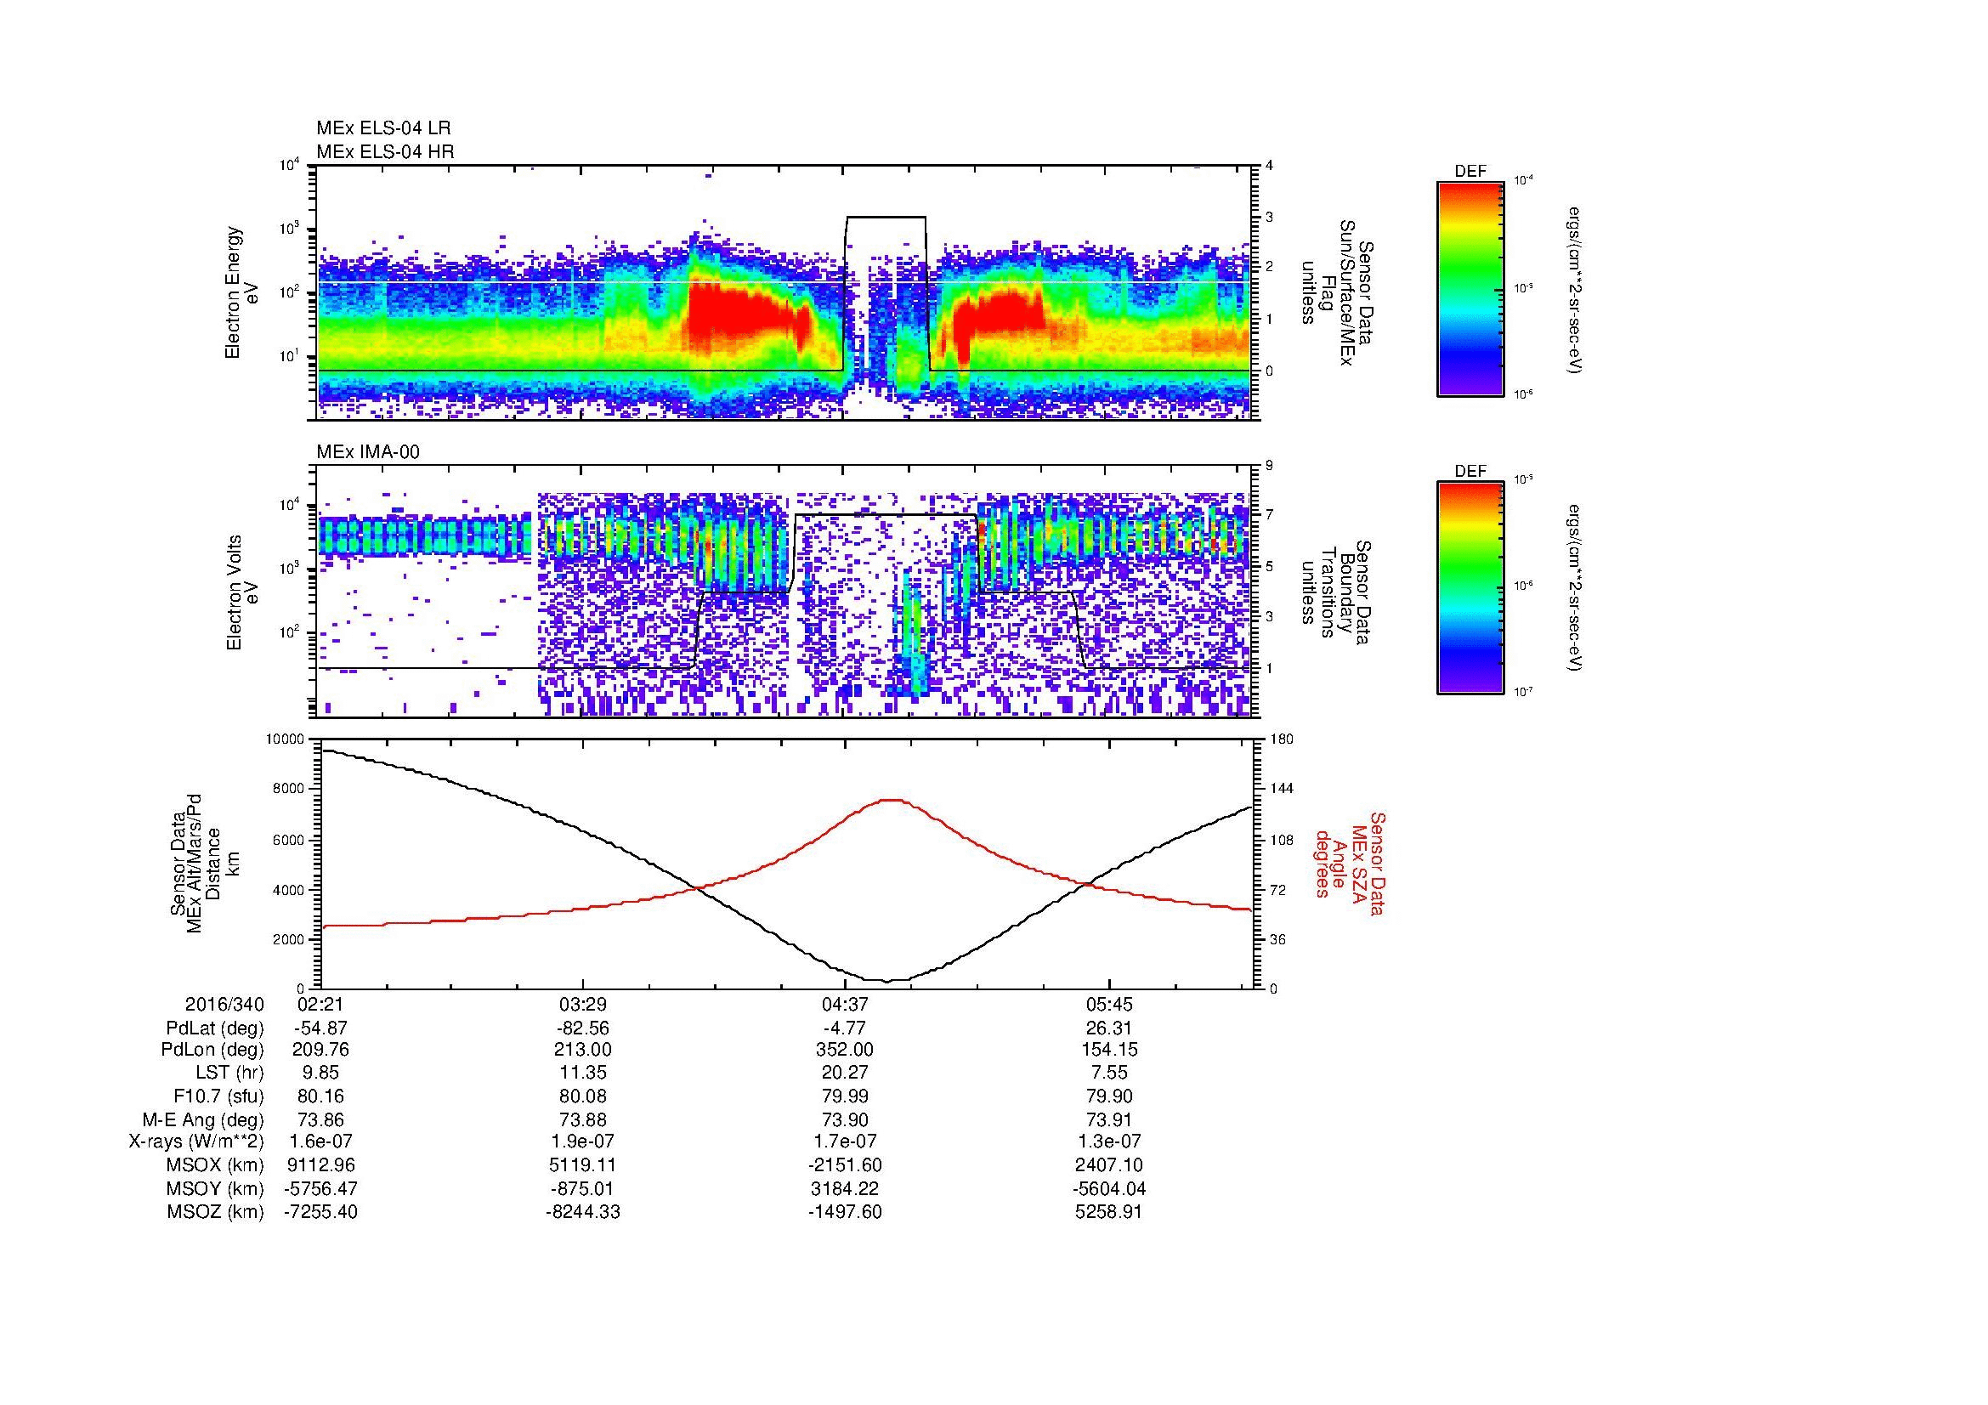Click MSOZ value -7255.40
1988x1405 pixels.
tap(320, 1212)
